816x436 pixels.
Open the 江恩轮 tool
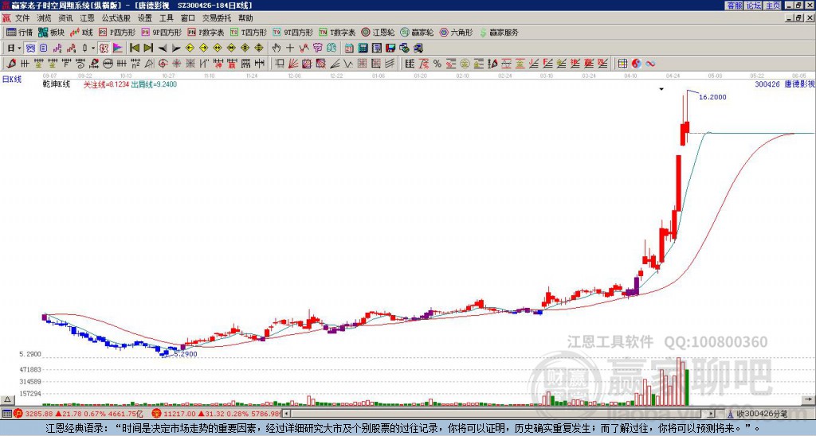(378, 32)
